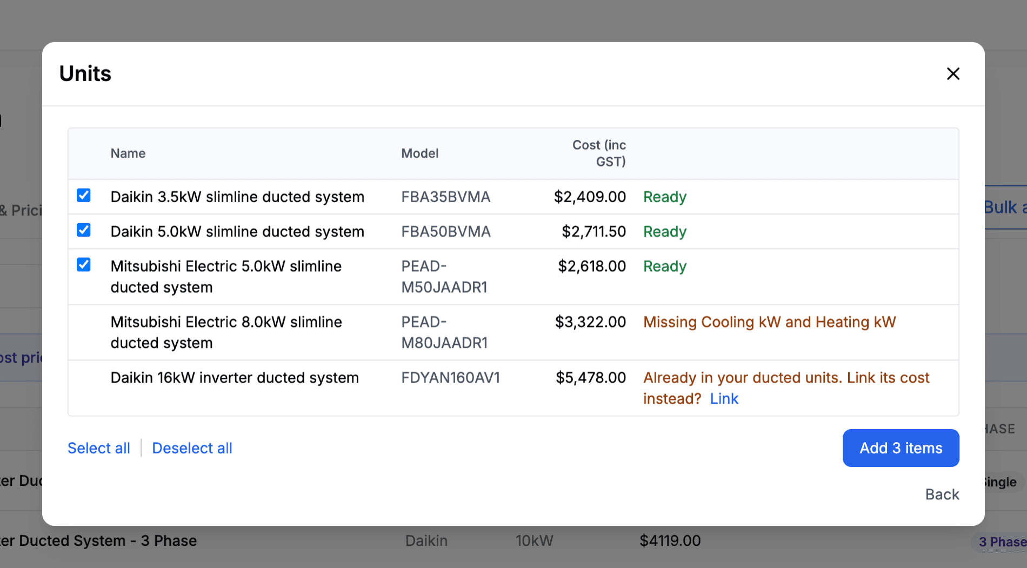
Task: Click the $3,322.00 cost value
Action: pos(590,322)
